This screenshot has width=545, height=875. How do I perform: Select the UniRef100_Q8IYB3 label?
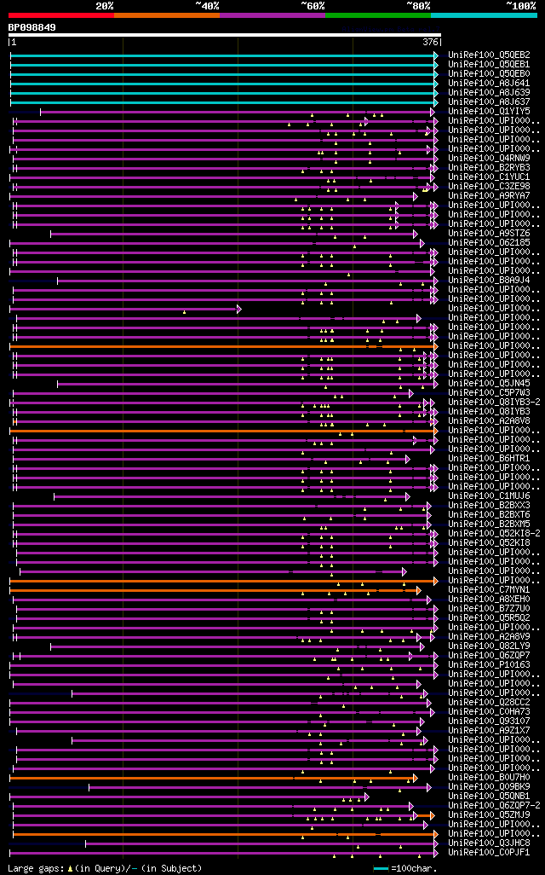click(x=489, y=411)
